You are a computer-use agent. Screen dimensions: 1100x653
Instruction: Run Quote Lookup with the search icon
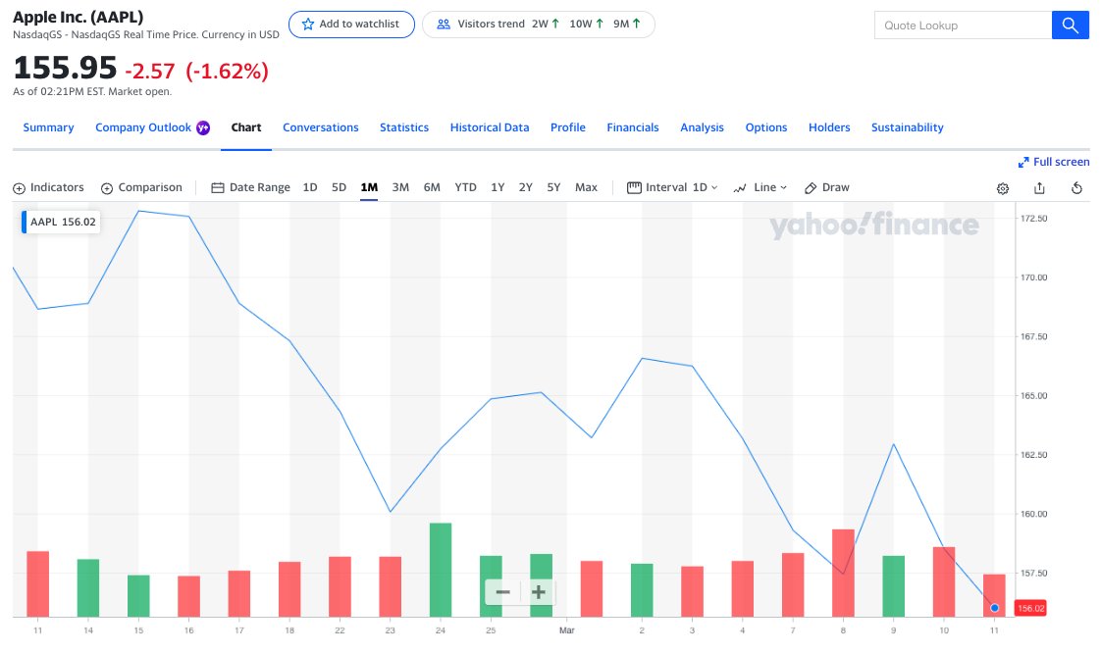[x=1071, y=25]
